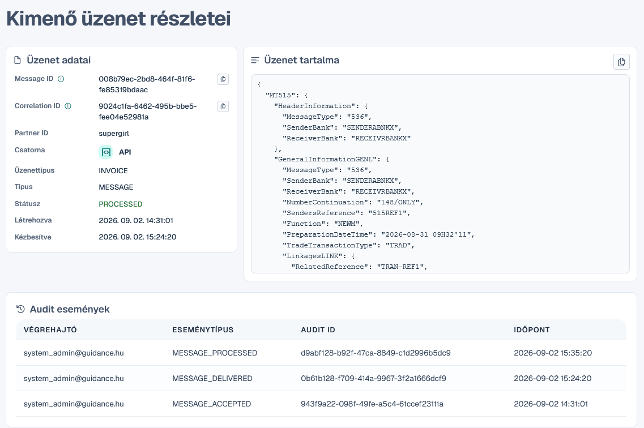This screenshot has width=644, height=428.
Task: Click the Típus value MESSAGE
Action: click(x=116, y=187)
